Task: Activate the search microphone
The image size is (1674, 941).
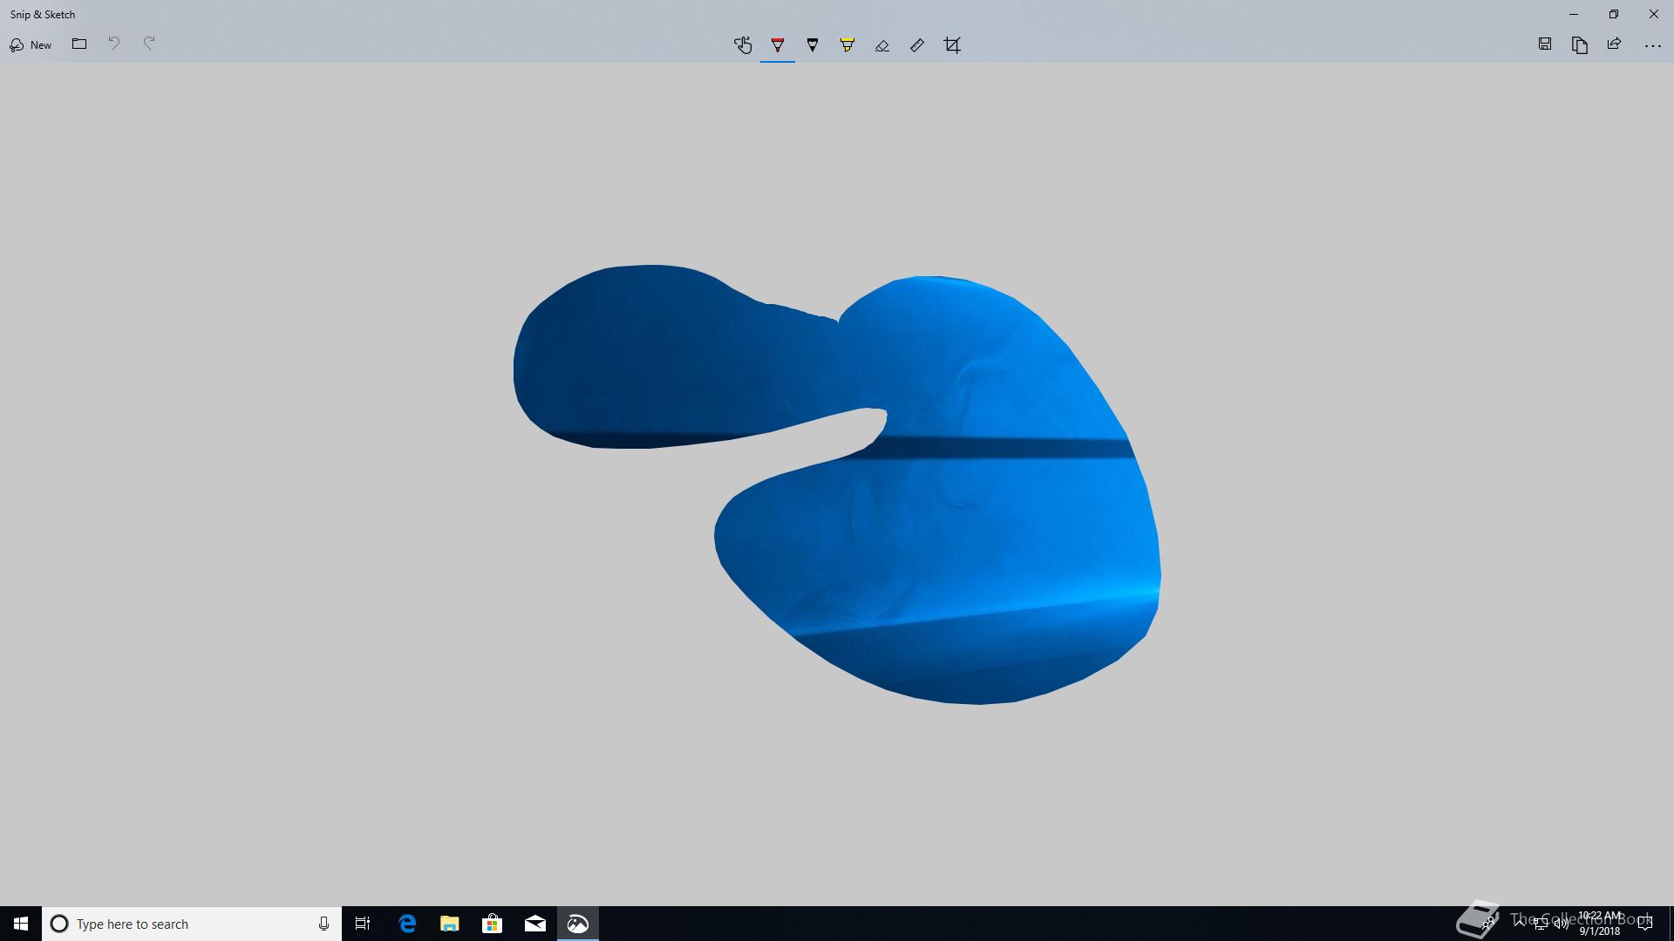Action: click(323, 924)
